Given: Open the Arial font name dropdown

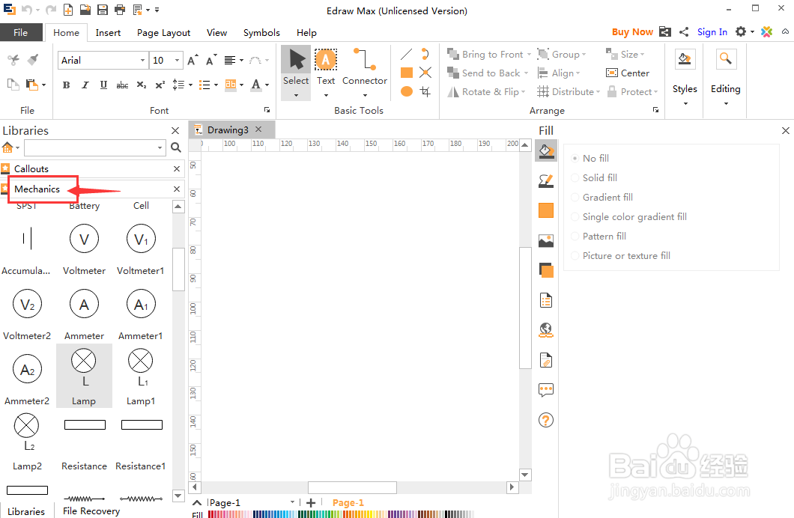Looking at the screenshot, I should (142, 60).
